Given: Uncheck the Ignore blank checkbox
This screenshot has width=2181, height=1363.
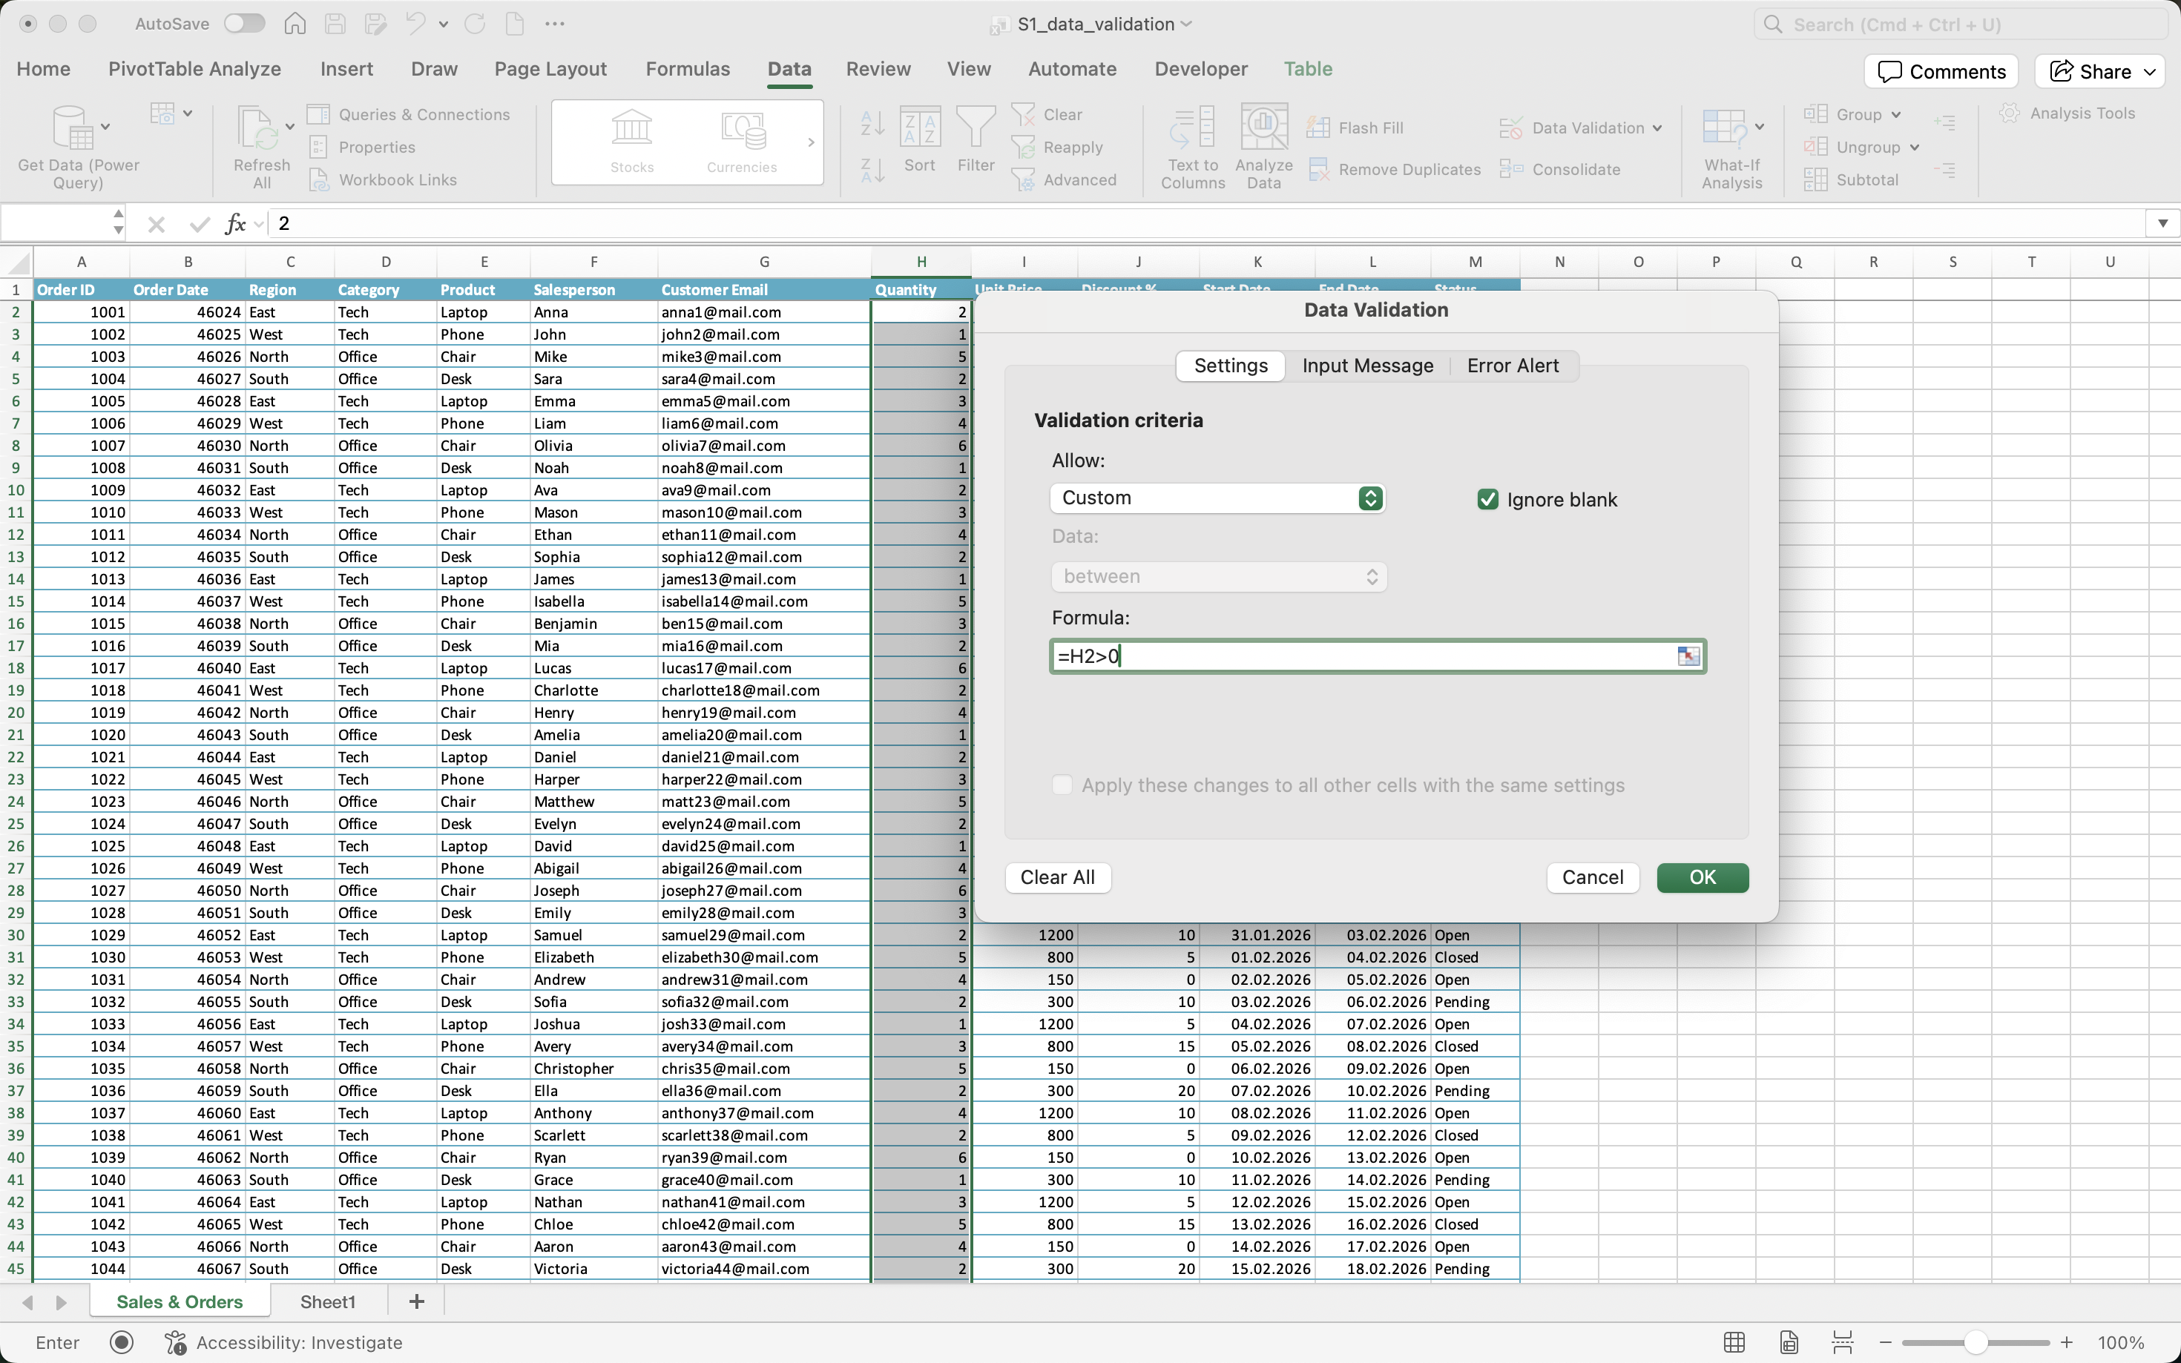Looking at the screenshot, I should click(1487, 499).
